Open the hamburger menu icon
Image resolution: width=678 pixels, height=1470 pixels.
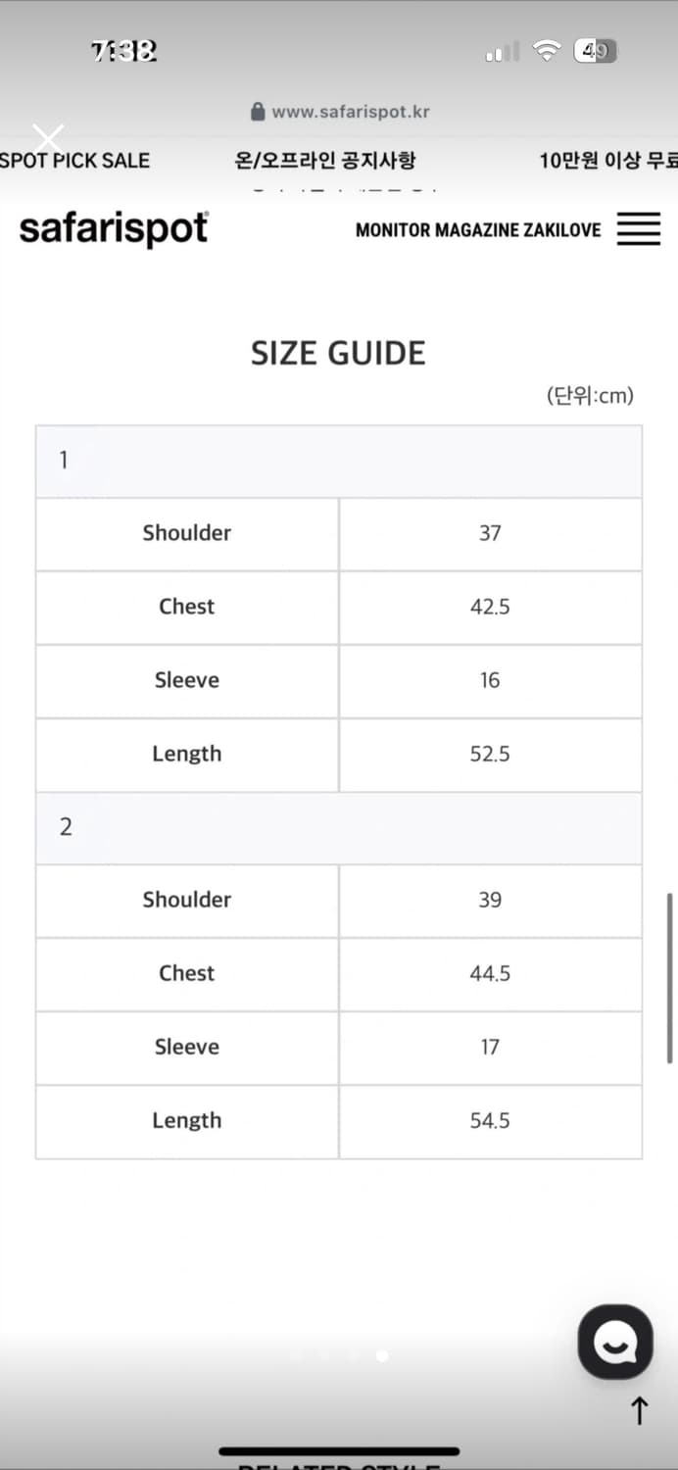click(x=639, y=230)
